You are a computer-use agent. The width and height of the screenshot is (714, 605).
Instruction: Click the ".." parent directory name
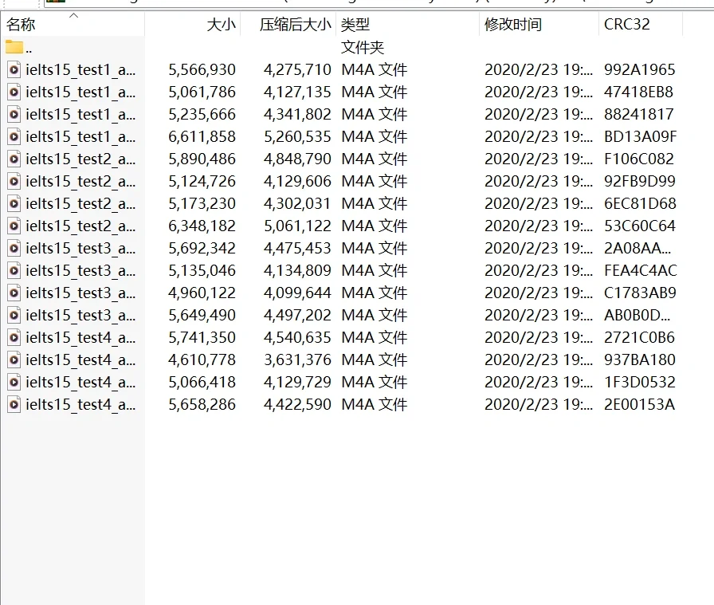tap(29, 51)
